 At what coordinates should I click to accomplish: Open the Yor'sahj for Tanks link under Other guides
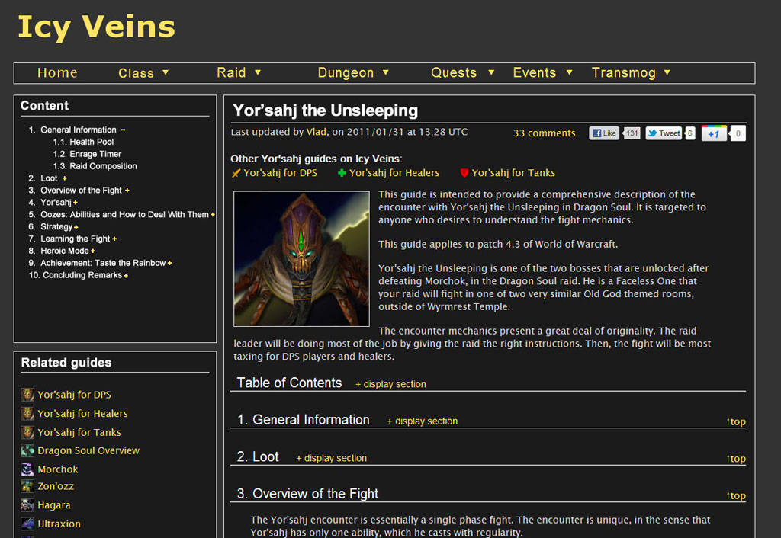click(513, 173)
